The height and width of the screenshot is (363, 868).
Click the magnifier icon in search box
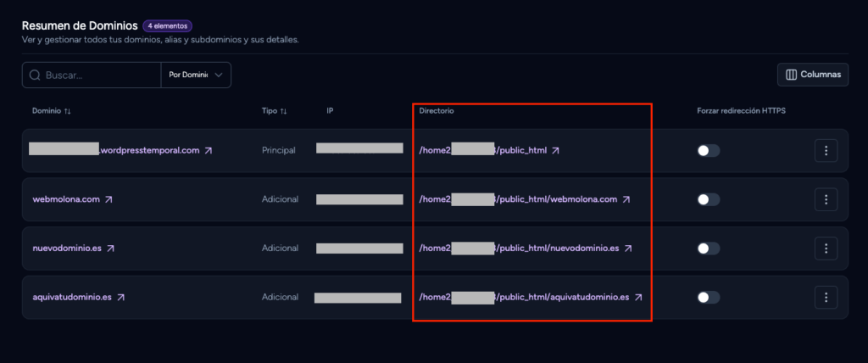[x=34, y=75]
